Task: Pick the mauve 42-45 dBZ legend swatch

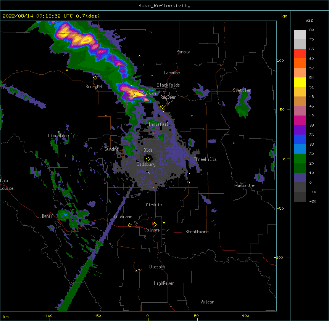Action: pos(300,111)
